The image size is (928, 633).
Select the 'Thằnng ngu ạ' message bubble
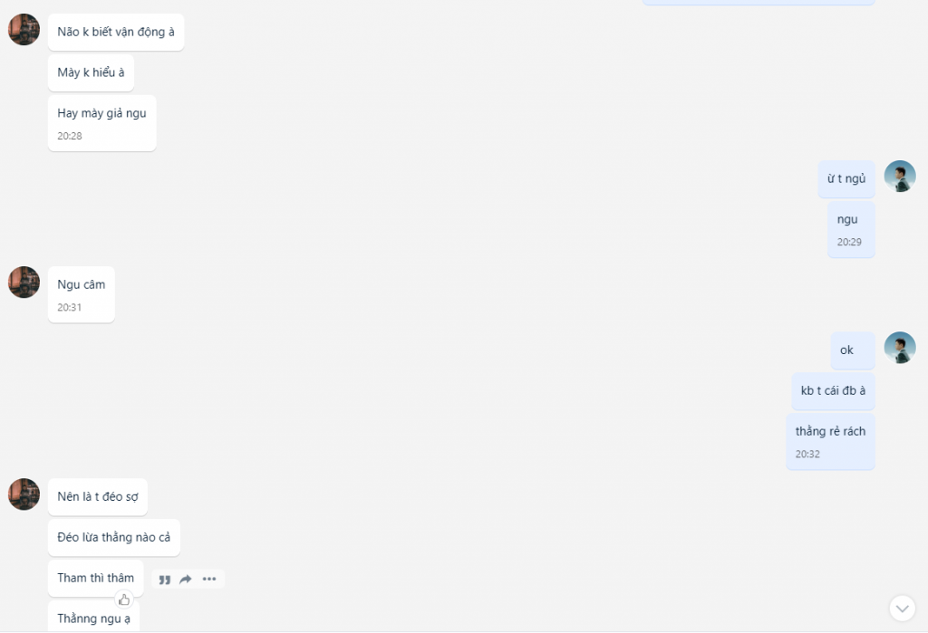[x=93, y=617]
